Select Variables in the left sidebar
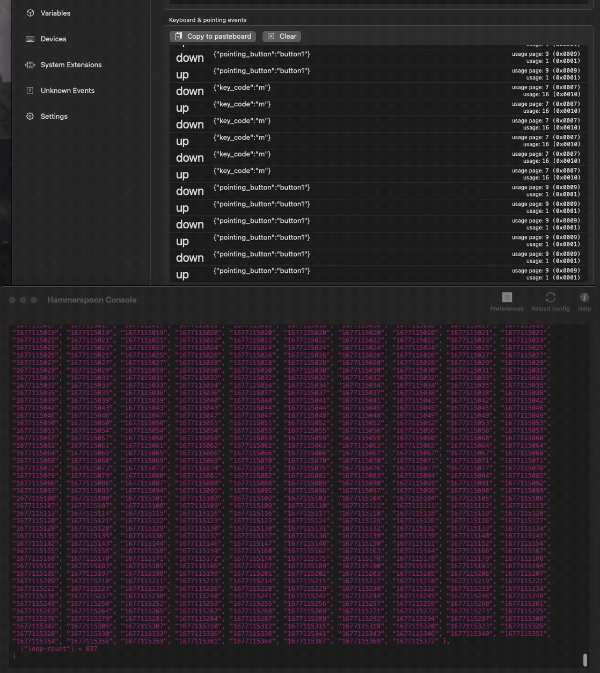The image size is (600, 673). pyautogui.click(x=55, y=13)
